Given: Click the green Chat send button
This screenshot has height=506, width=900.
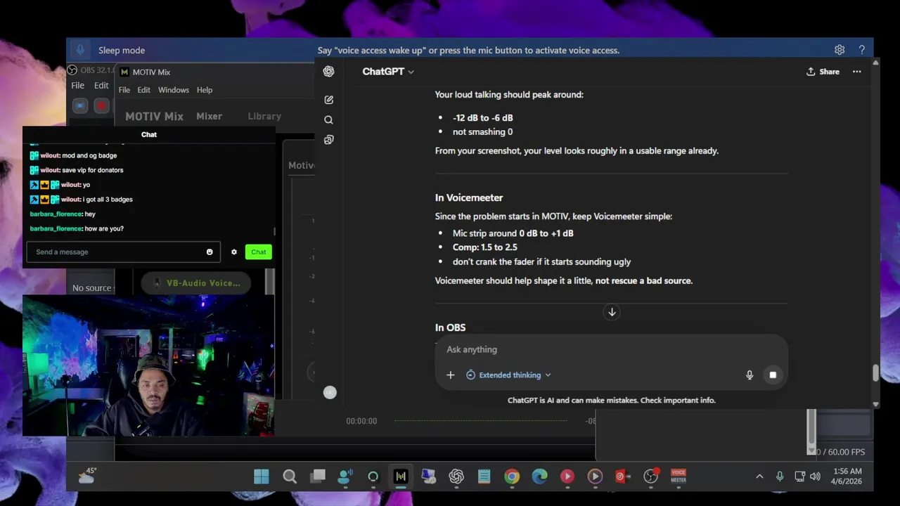Looking at the screenshot, I should point(259,252).
